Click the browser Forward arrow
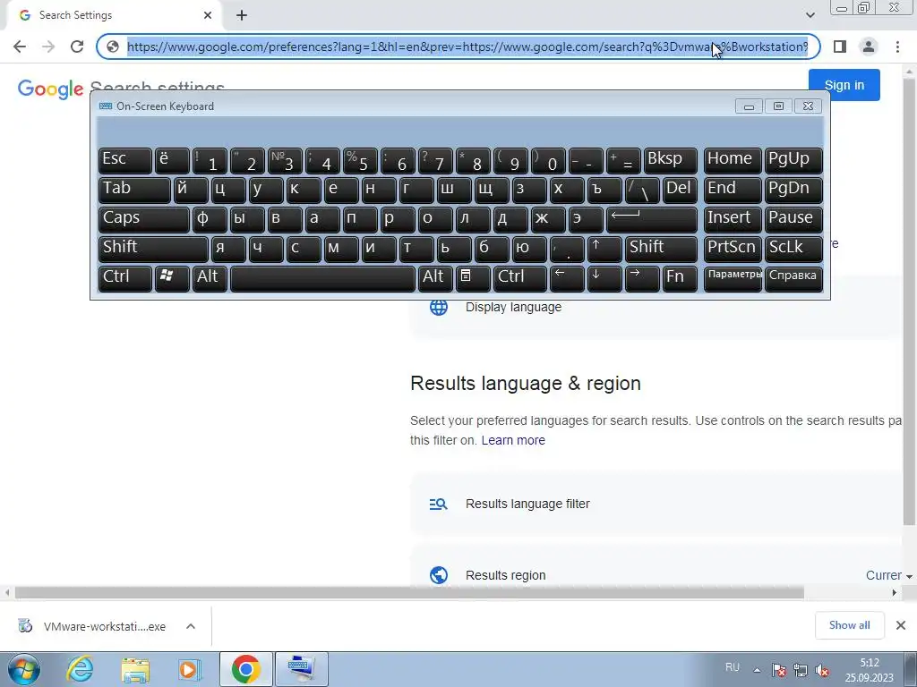The height and width of the screenshot is (687, 917). tap(48, 47)
